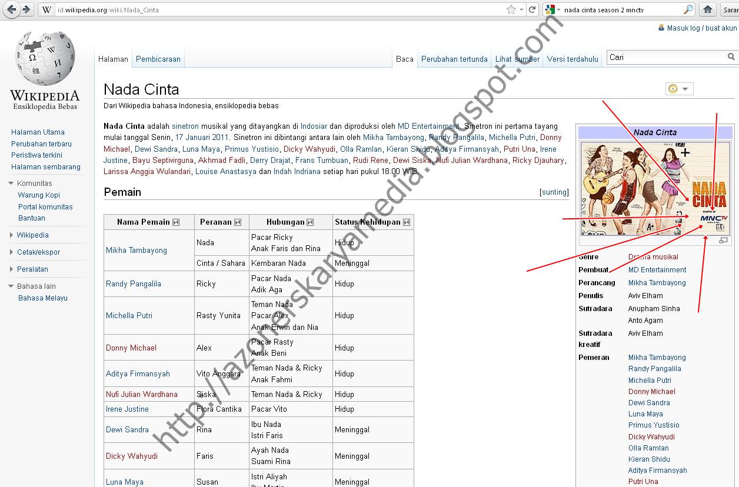Open the sinetron link in intro paragraph
The width and height of the screenshot is (739, 487).
[x=185, y=126]
